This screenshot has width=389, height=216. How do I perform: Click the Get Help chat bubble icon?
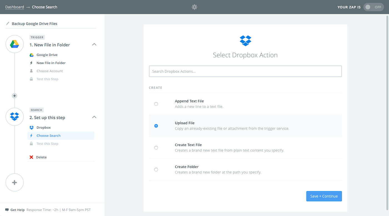click(7, 210)
